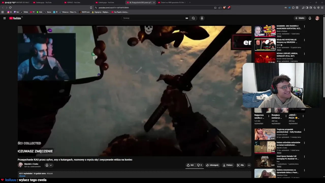Click the Pobierz download button
This screenshot has height=183, width=325.
[228, 165]
